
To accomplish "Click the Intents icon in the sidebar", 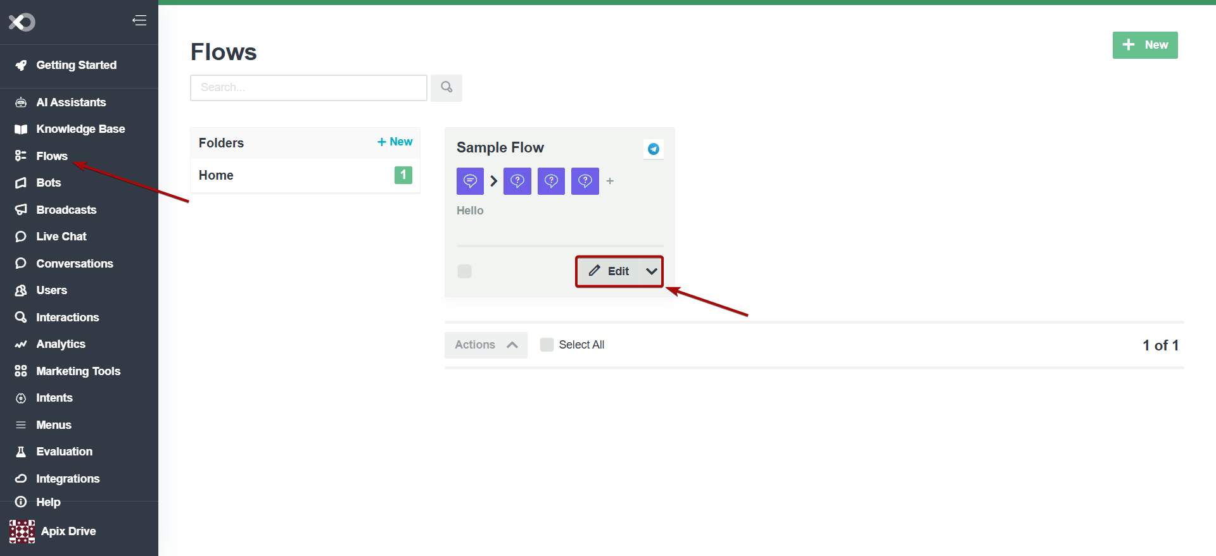I will pyautogui.click(x=21, y=398).
